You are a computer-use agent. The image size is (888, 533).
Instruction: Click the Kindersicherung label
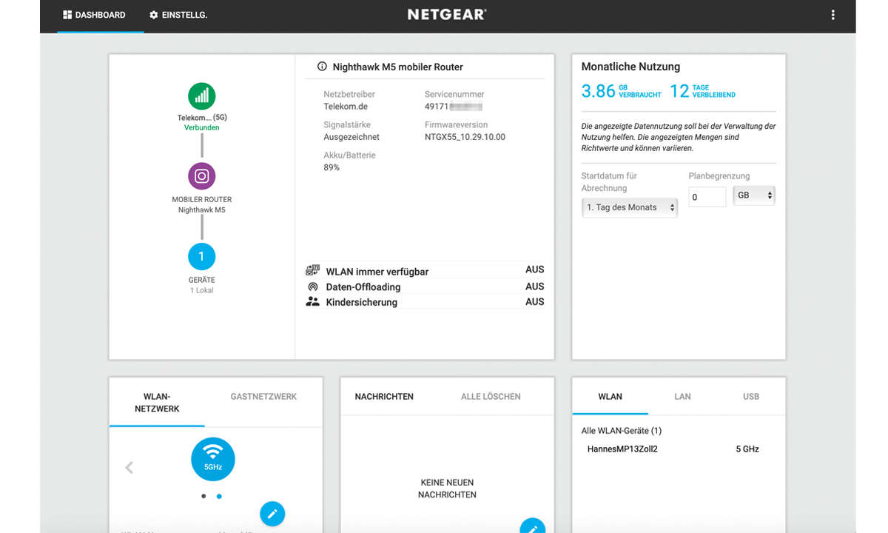coord(362,303)
